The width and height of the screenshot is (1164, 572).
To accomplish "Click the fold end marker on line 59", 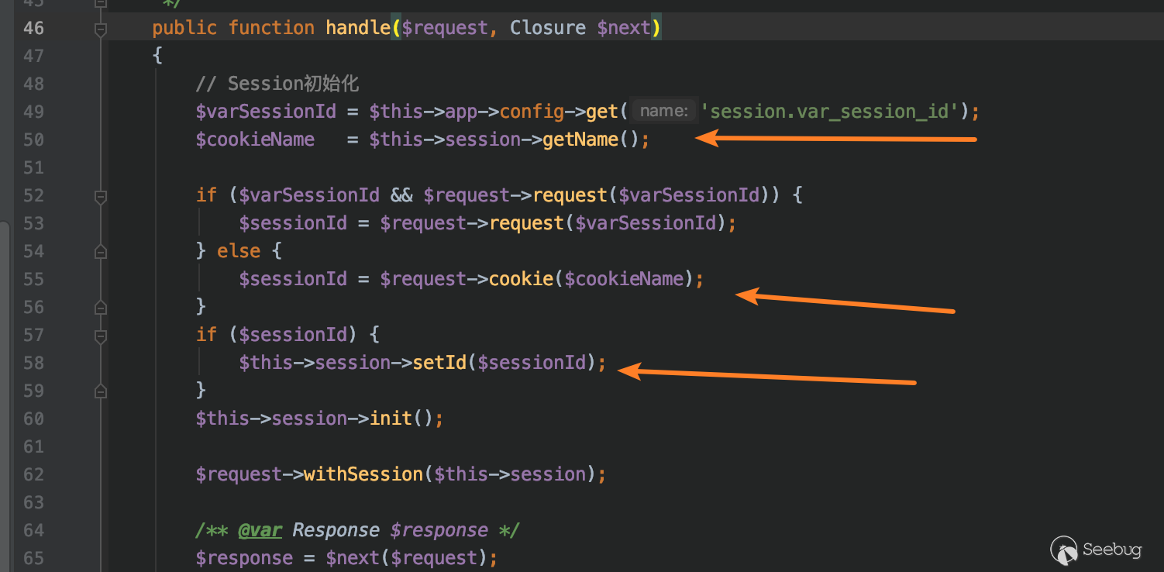I will pyautogui.click(x=100, y=391).
